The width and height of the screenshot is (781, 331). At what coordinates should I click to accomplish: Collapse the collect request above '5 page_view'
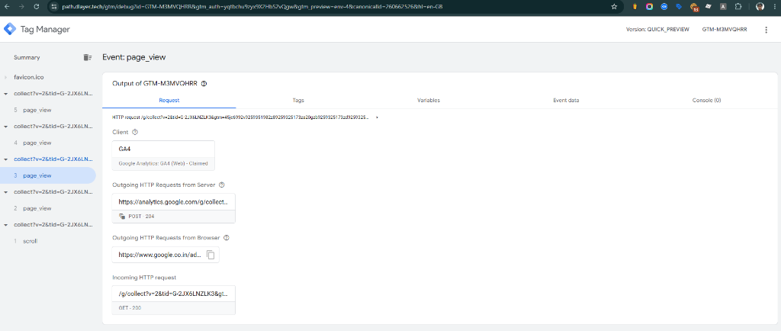click(x=5, y=93)
